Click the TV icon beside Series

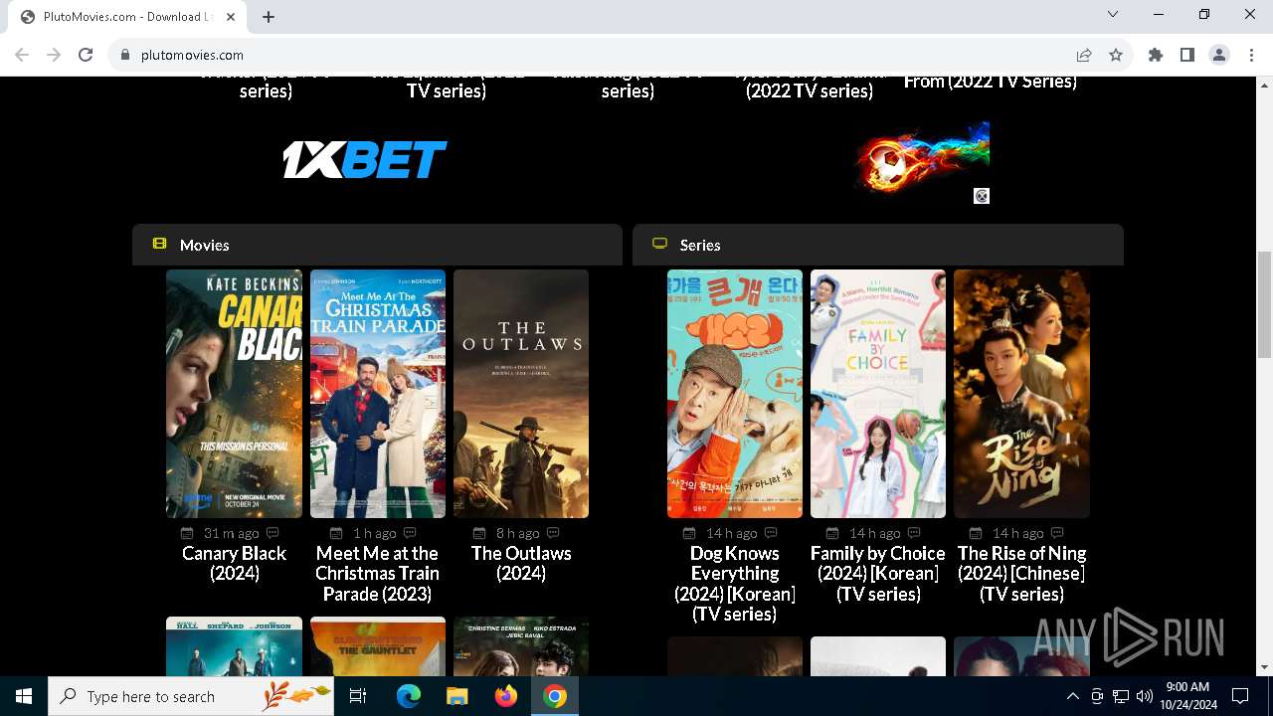tap(659, 244)
